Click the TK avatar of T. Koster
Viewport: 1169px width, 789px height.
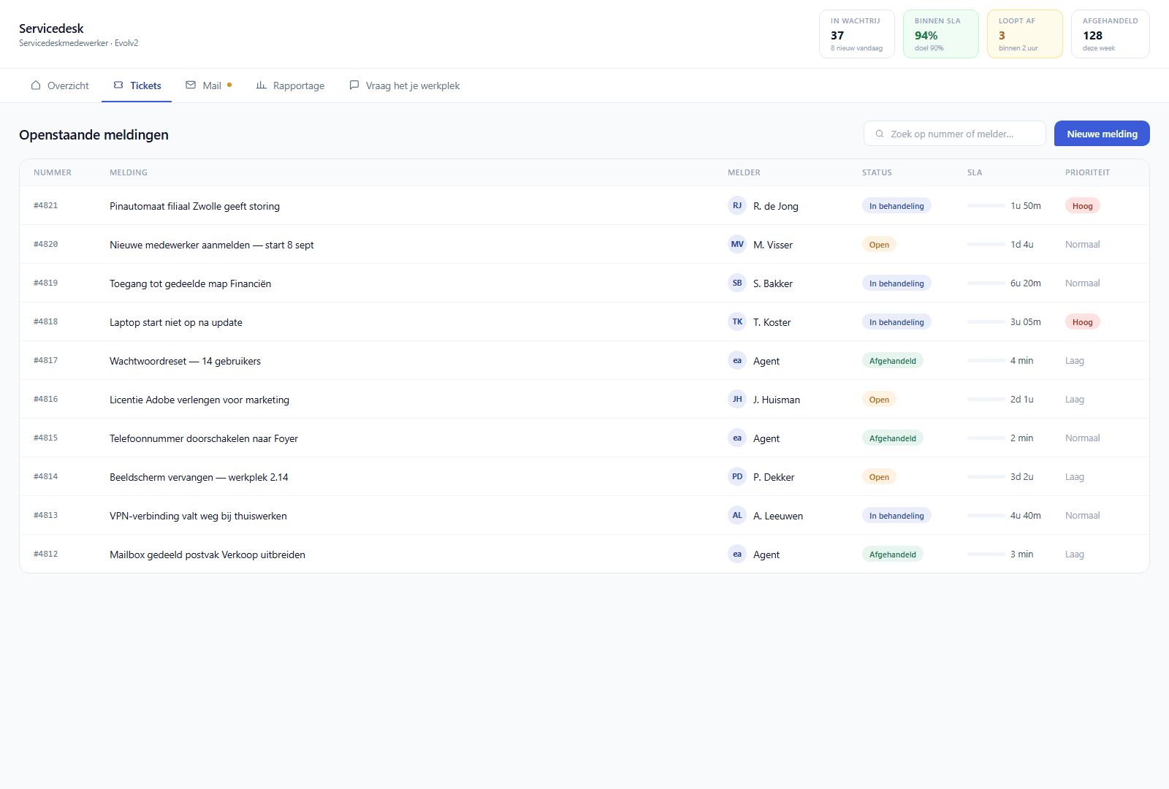(x=737, y=321)
